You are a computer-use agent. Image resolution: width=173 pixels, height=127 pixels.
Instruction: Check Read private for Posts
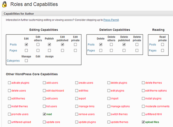click(x=162, y=44)
